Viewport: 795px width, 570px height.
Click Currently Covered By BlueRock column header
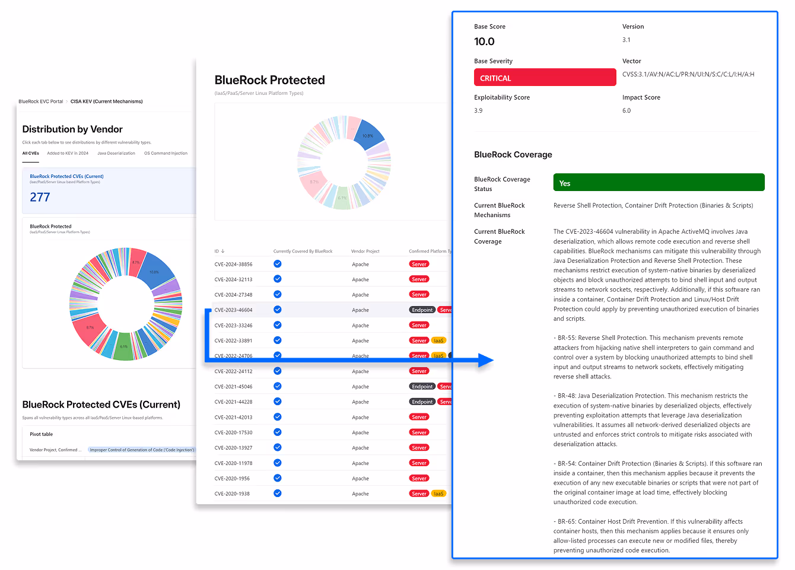pyautogui.click(x=303, y=251)
